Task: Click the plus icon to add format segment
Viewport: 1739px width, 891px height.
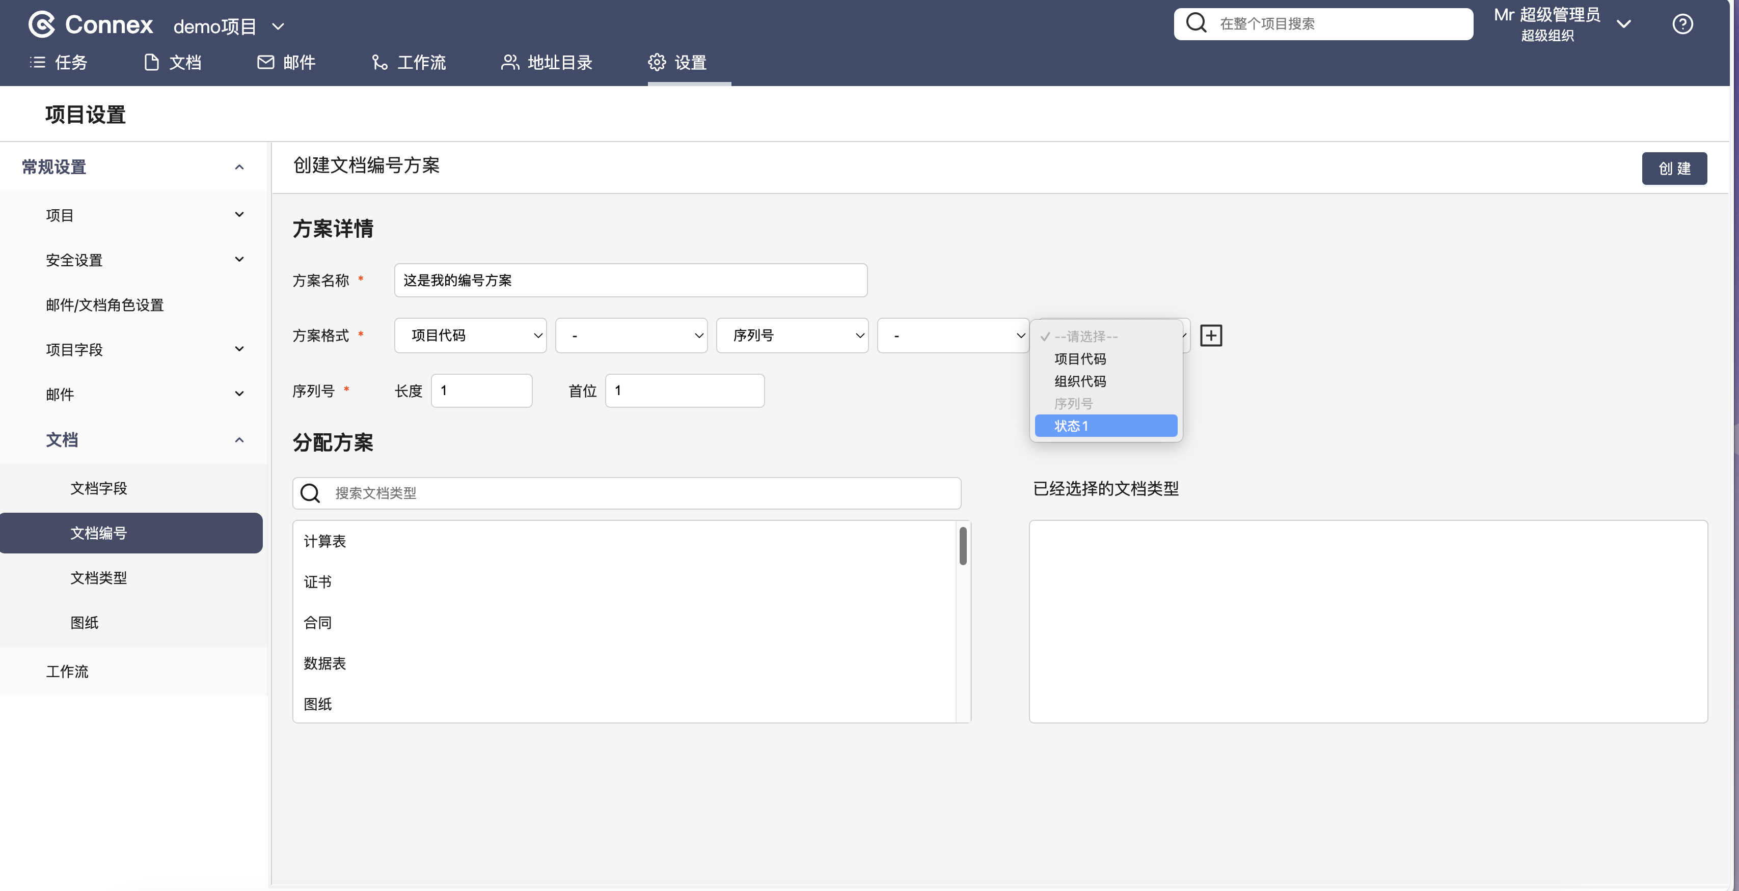Action: (1210, 336)
